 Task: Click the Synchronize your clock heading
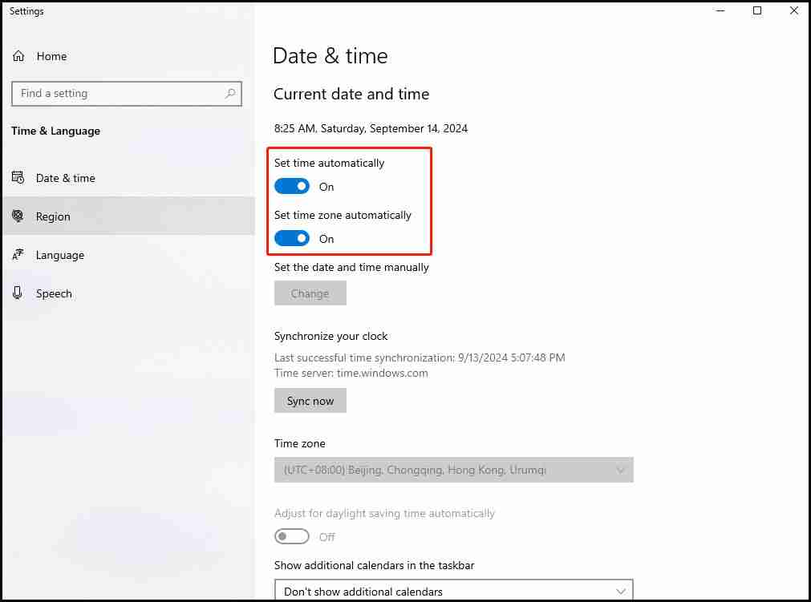331,336
